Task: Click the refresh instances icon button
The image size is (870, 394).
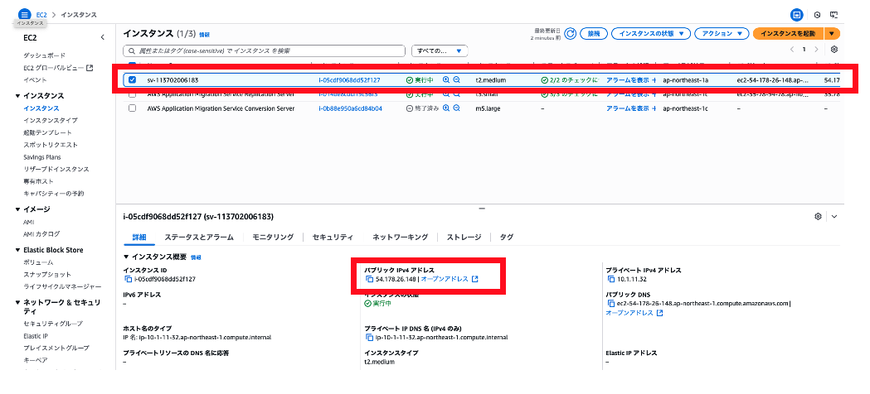Action: [571, 34]
